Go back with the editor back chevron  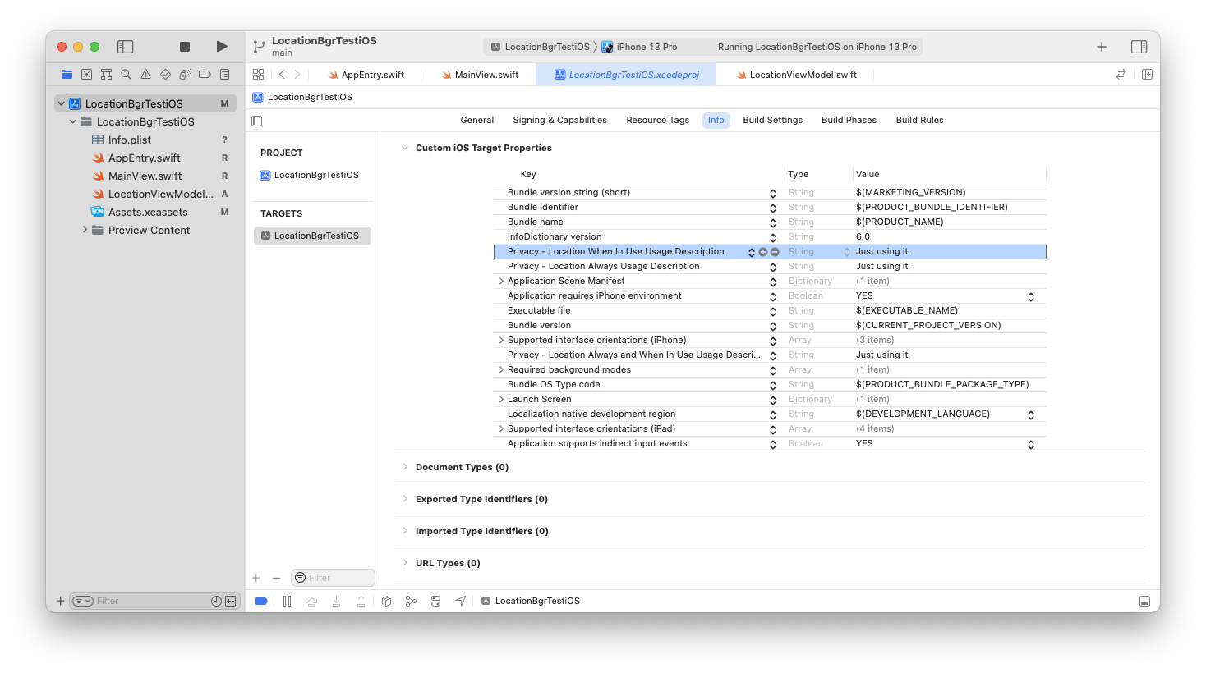[x=282, y=74]
